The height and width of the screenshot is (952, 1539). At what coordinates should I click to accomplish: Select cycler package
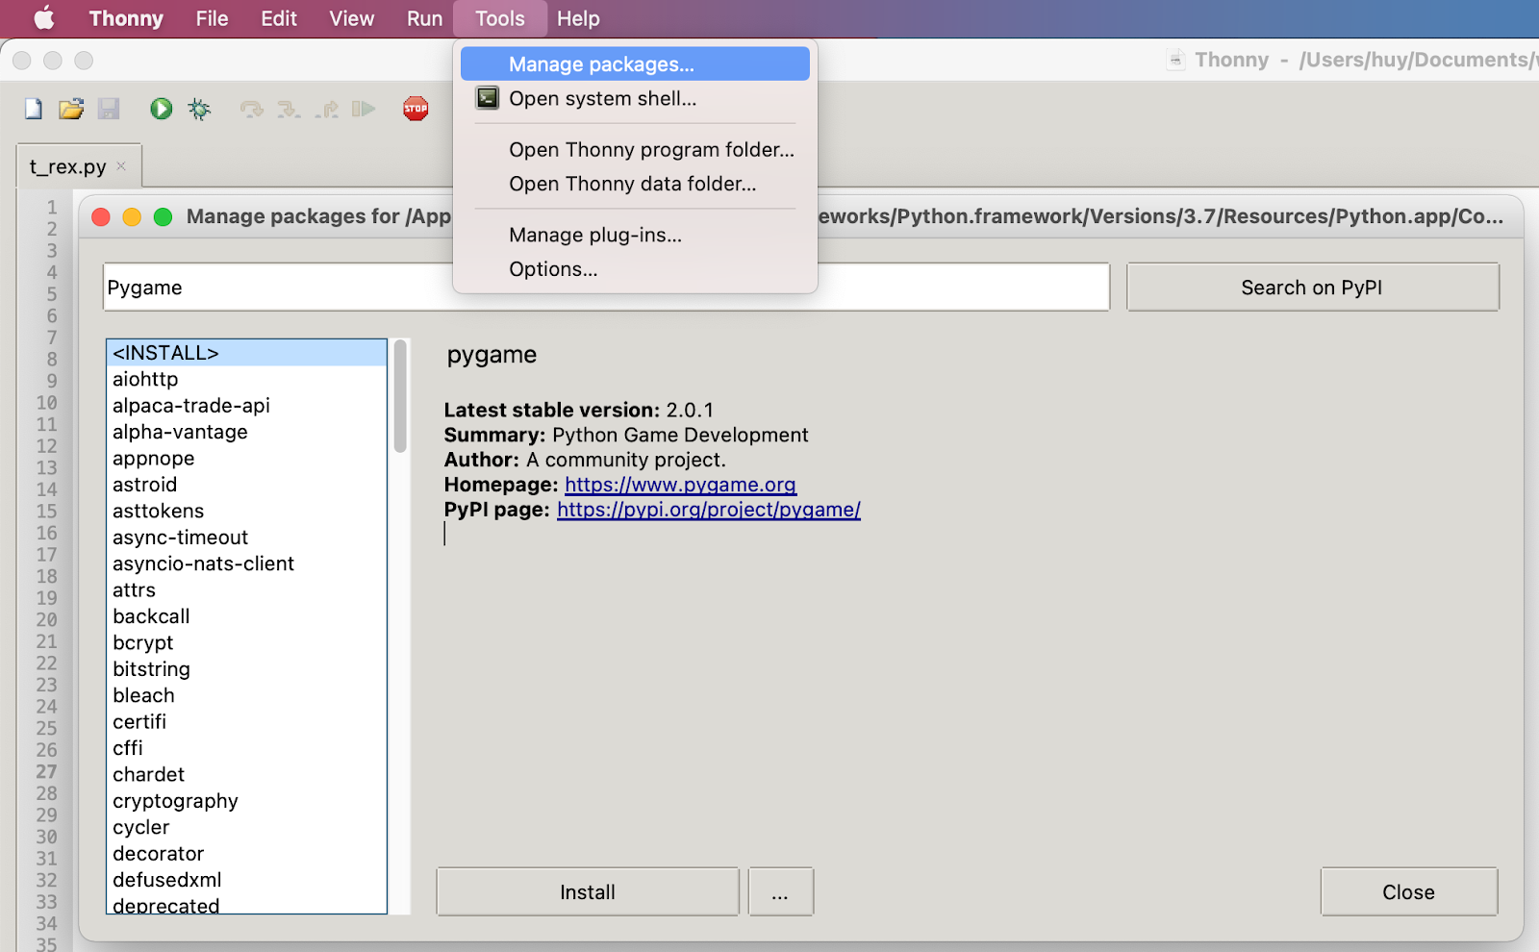246,827
